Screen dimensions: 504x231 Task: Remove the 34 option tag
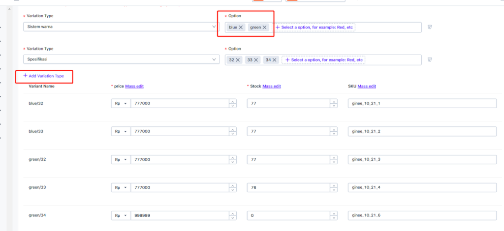coord(274,60)
